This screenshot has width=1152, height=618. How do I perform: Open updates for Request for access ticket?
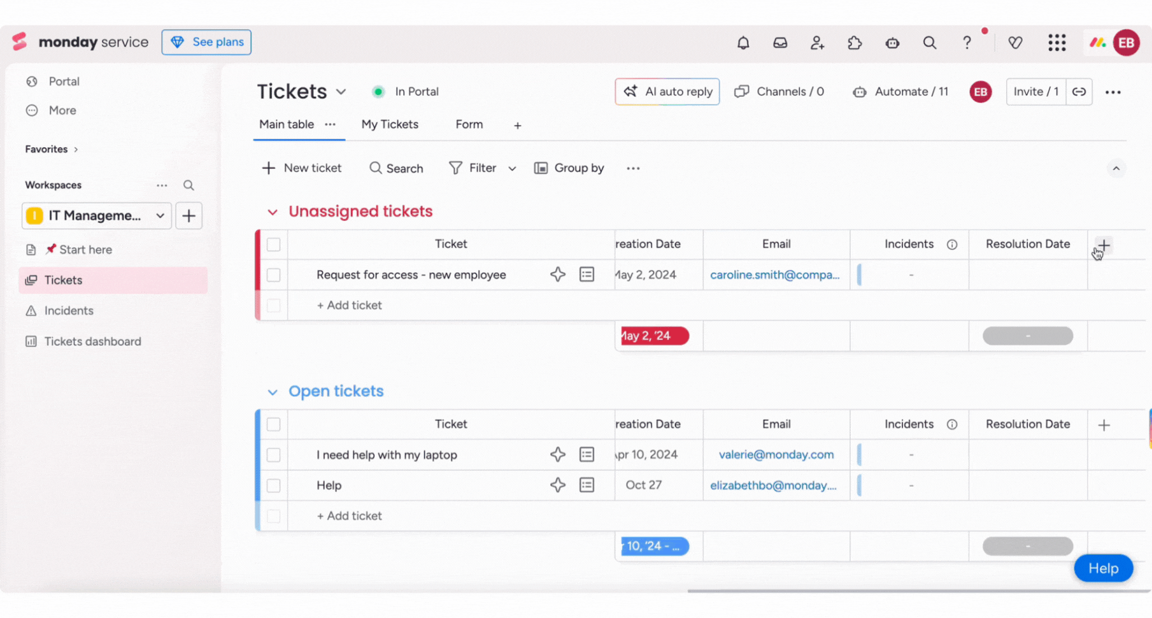[x=587, y=275]
